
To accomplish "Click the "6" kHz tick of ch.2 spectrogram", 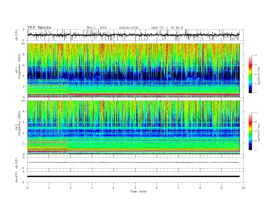I will click(24, 122).
